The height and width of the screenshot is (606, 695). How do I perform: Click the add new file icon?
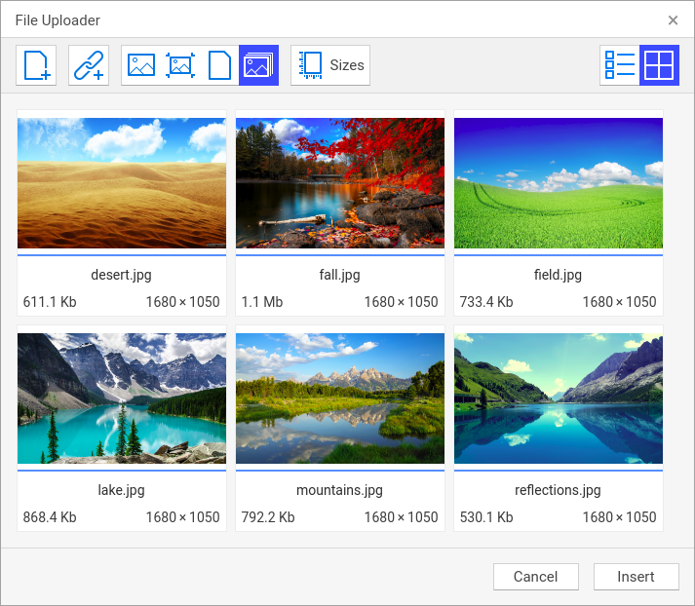pos(36,65)
